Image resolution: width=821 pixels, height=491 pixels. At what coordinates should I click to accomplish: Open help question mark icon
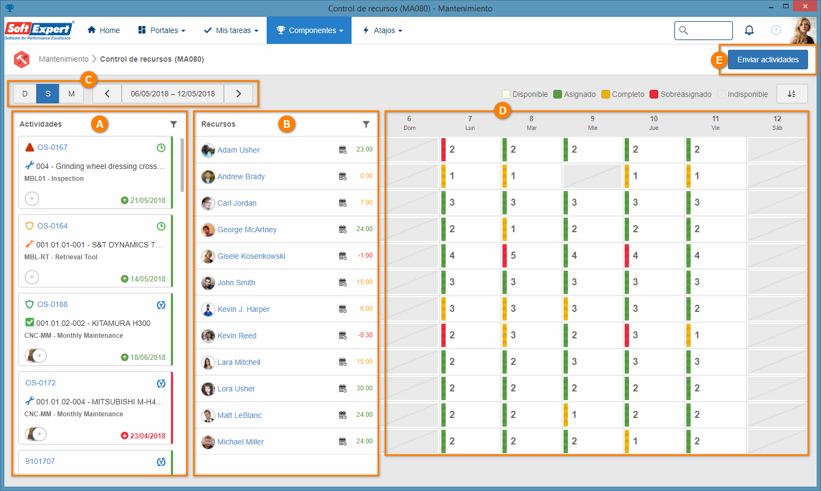(x=776, y=30)
